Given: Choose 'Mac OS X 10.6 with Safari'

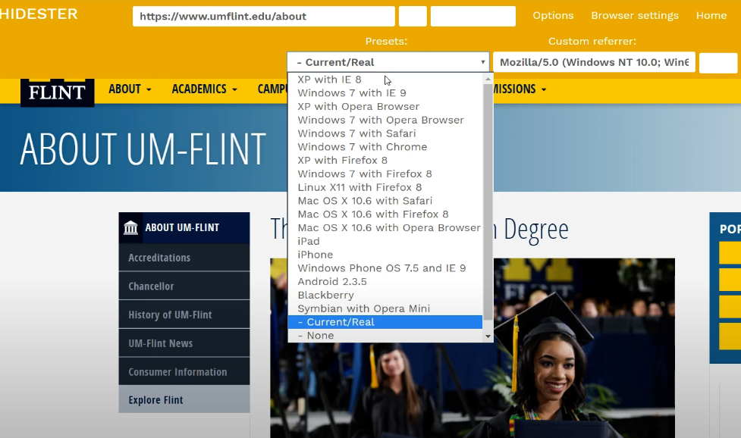Looking at the screenshot, I should (x=385, y=201).
